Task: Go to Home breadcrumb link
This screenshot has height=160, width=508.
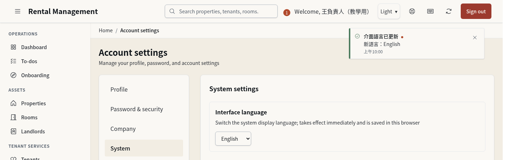Action: click(x=105, y=31)
